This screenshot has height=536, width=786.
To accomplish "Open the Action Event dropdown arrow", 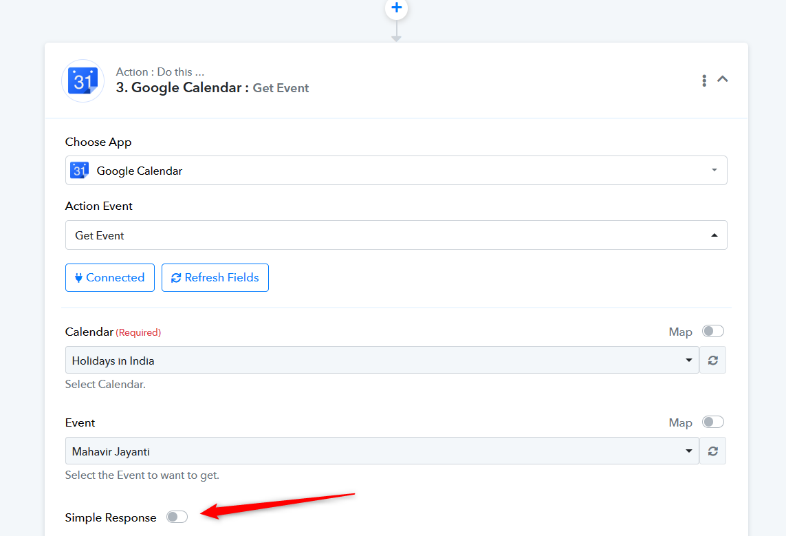I will (x=714, y=235).
